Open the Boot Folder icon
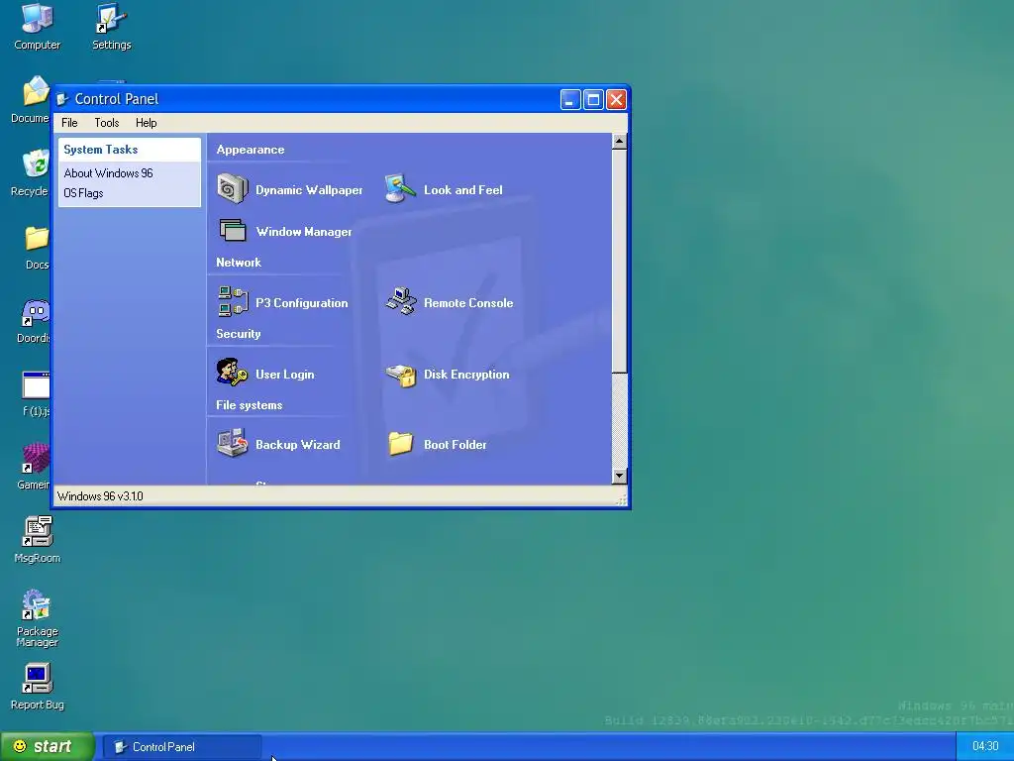The width and height of the screenshot is (1014, 761). pos(400,444)
